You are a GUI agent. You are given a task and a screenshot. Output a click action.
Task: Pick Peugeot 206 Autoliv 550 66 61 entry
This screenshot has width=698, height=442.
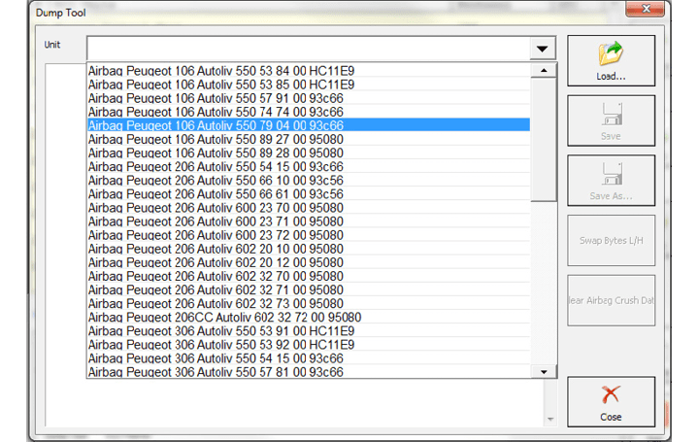click(x=216, y=193)
